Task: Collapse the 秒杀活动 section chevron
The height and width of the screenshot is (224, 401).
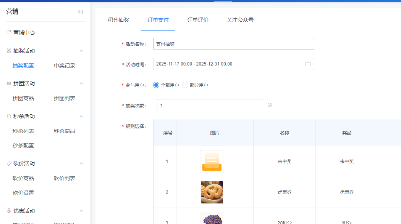Action: pos(81,116)
